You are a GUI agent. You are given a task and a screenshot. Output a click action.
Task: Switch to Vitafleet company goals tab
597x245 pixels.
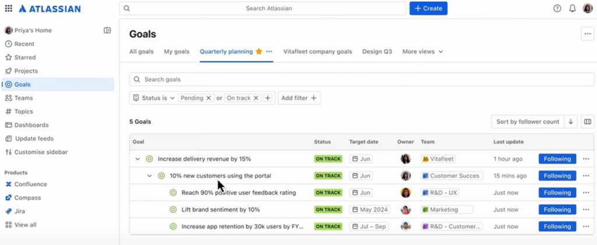coord(317,51)
